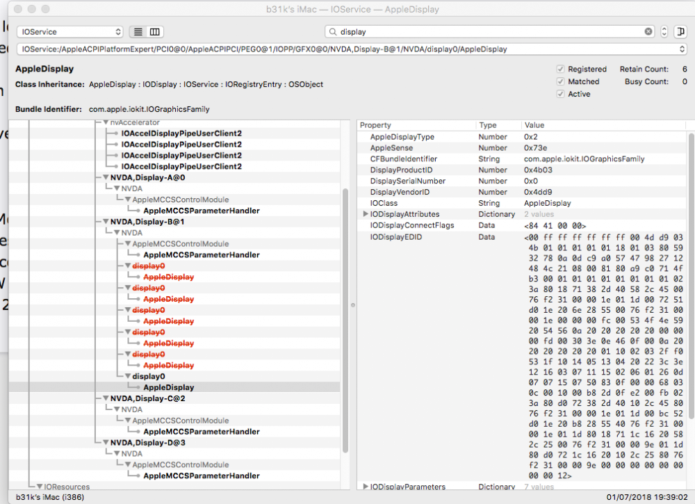Screen dimensions: 695x504
Task: Sort by the Value column header
Action: point(603,125)
